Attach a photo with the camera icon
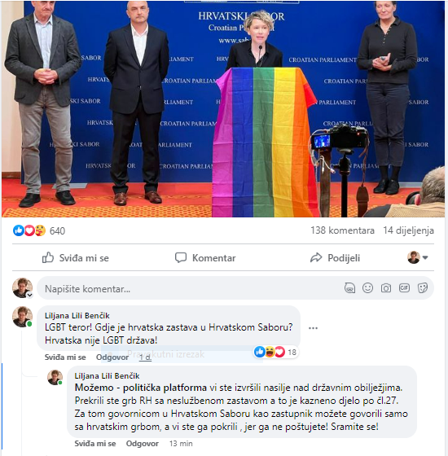 (x=386, y=288)
